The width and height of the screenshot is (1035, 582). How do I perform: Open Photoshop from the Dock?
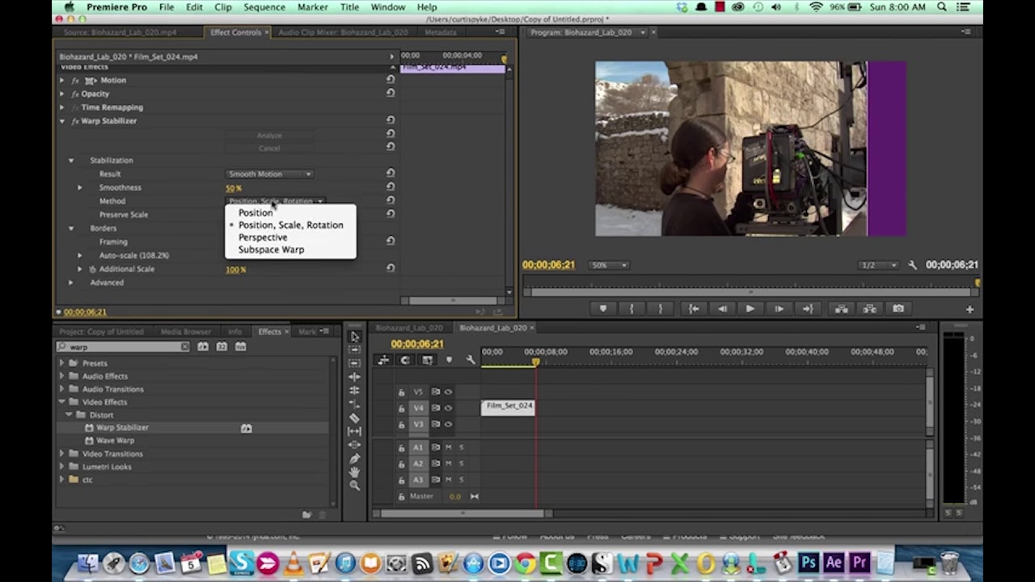(808, 563)
